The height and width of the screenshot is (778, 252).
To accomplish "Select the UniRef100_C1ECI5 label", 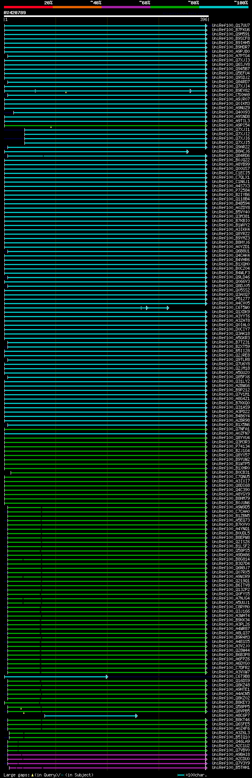I will [x=231, y=173].
